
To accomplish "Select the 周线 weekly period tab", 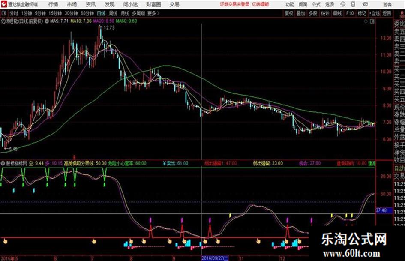I will [x=113, y=13].
